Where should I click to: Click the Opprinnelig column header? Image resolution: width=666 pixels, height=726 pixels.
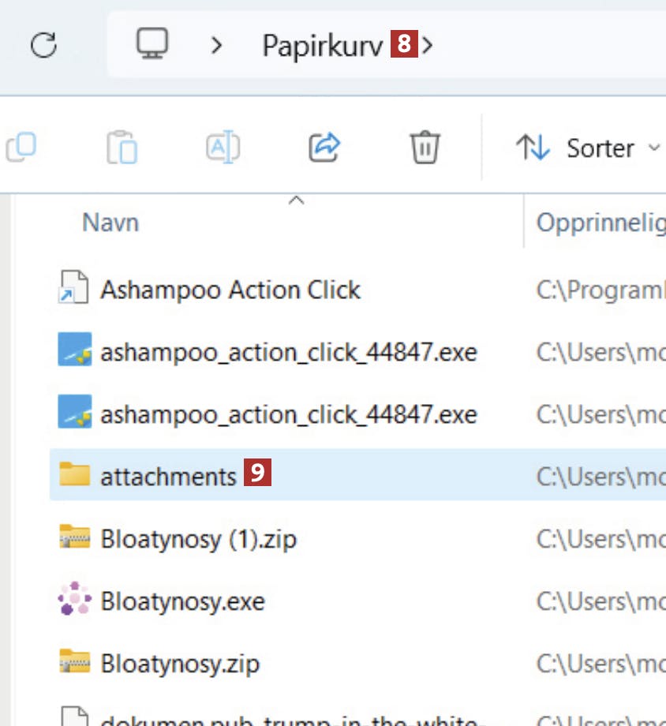601,223
